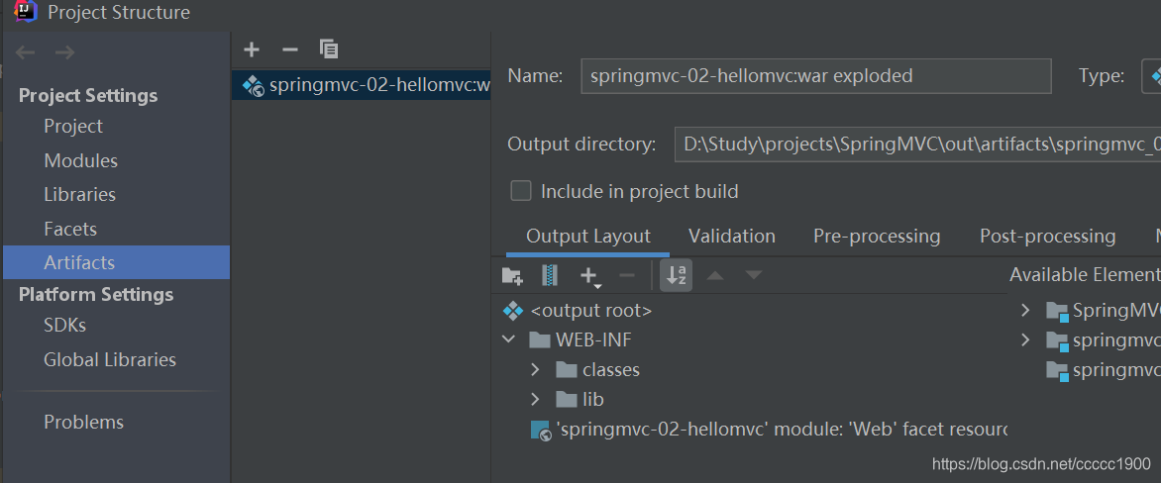Copy the selected artifact
Image resolution: width=1161 pixels, height=483 pixels.
click(x=329, y=49)
